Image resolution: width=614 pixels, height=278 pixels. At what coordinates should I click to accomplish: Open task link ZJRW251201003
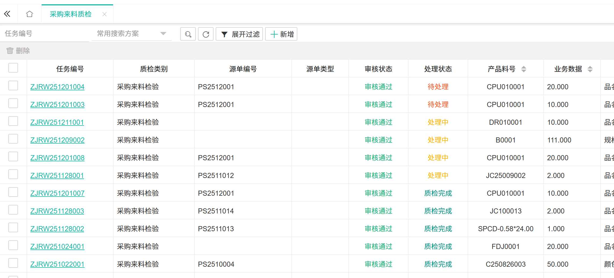tap(57, 105)
